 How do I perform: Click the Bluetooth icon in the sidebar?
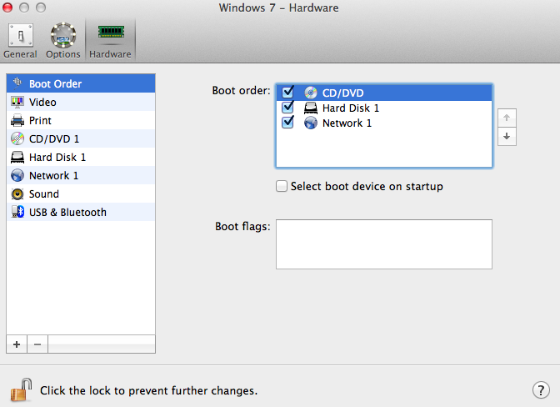pos(17,212)
